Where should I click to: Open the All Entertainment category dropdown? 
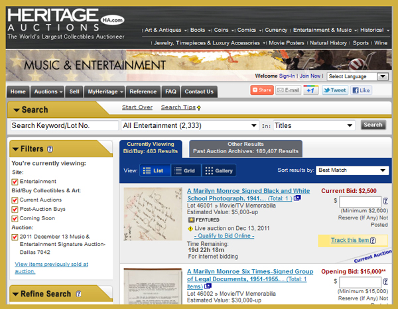[x=190, y=125]
